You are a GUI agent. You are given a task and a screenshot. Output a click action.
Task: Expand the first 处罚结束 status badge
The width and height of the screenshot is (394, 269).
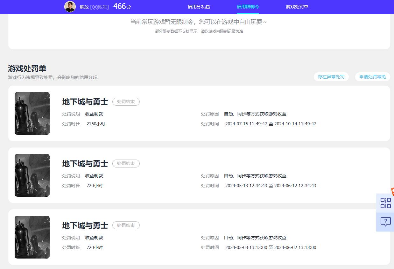pyautogui.click(x=126, y=102)
